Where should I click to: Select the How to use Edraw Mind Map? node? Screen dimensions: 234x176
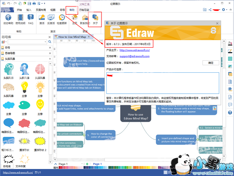click(x=136, y=113)
